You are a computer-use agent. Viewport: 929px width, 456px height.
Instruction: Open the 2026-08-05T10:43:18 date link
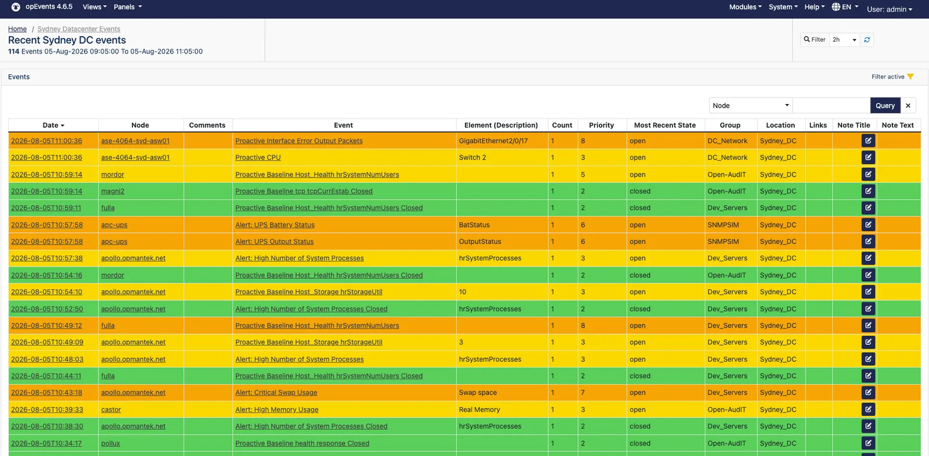point(47,393)
